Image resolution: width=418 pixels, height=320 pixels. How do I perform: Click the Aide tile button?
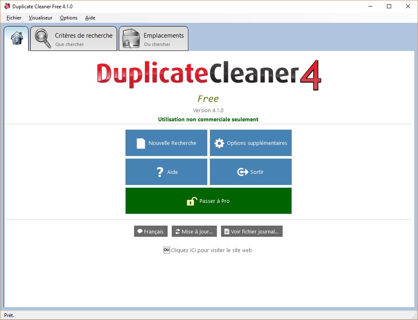coord(166,172)
